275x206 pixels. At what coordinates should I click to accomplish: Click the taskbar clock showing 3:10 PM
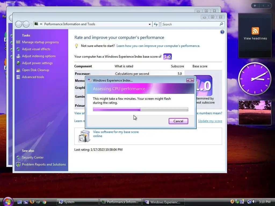tap(265, 202)
